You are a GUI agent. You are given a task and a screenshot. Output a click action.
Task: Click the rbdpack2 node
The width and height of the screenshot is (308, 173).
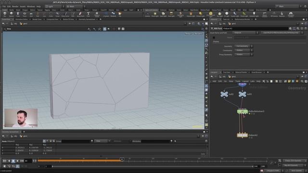243,135
